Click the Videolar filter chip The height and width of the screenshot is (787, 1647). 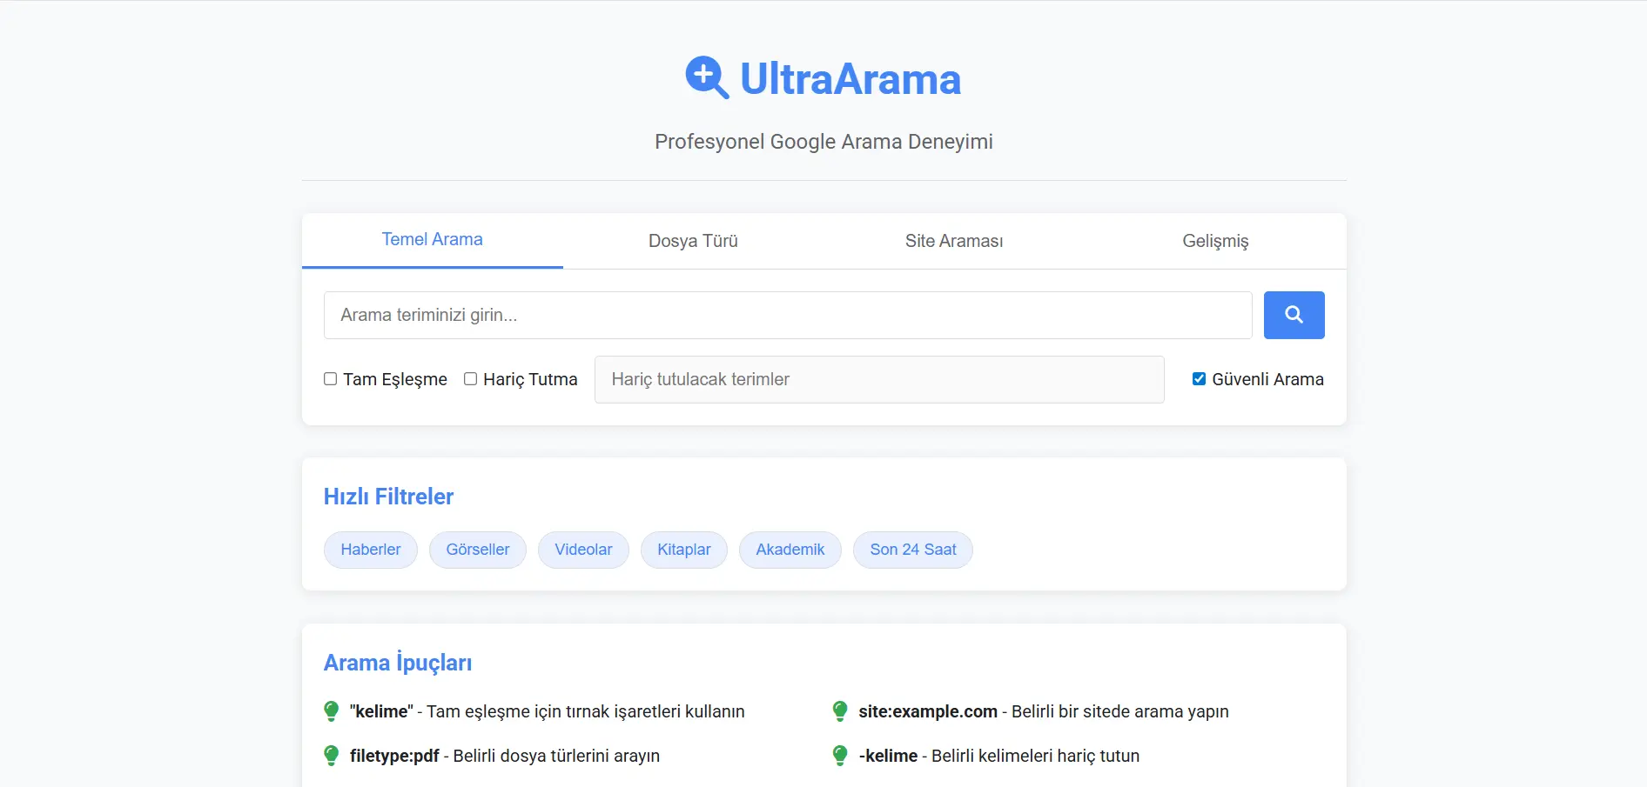coord(583,550)
